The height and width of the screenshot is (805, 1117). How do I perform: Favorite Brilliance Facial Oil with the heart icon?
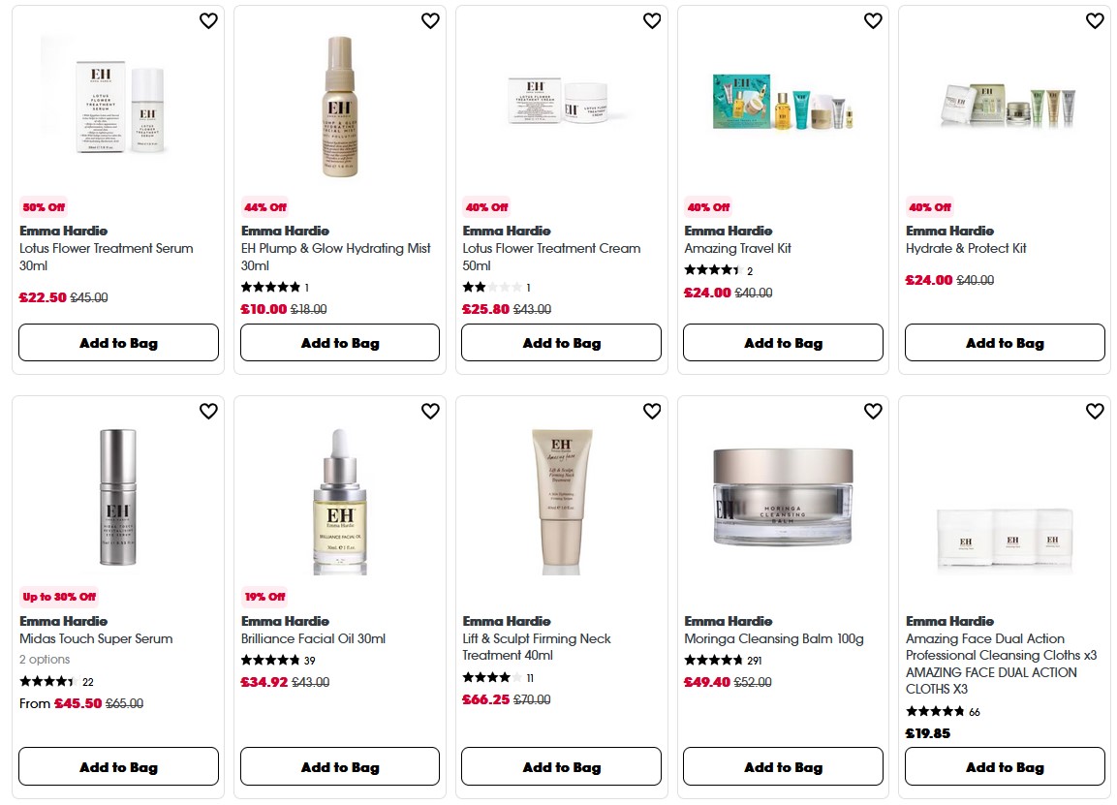430,411
